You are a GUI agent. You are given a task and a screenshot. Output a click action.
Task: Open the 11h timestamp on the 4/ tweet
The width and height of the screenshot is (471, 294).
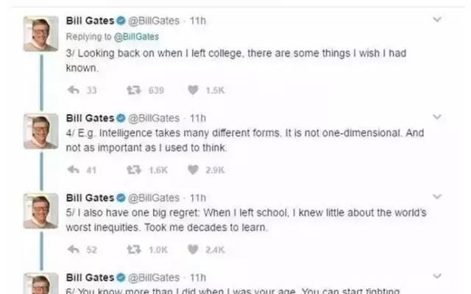point(198,117)
